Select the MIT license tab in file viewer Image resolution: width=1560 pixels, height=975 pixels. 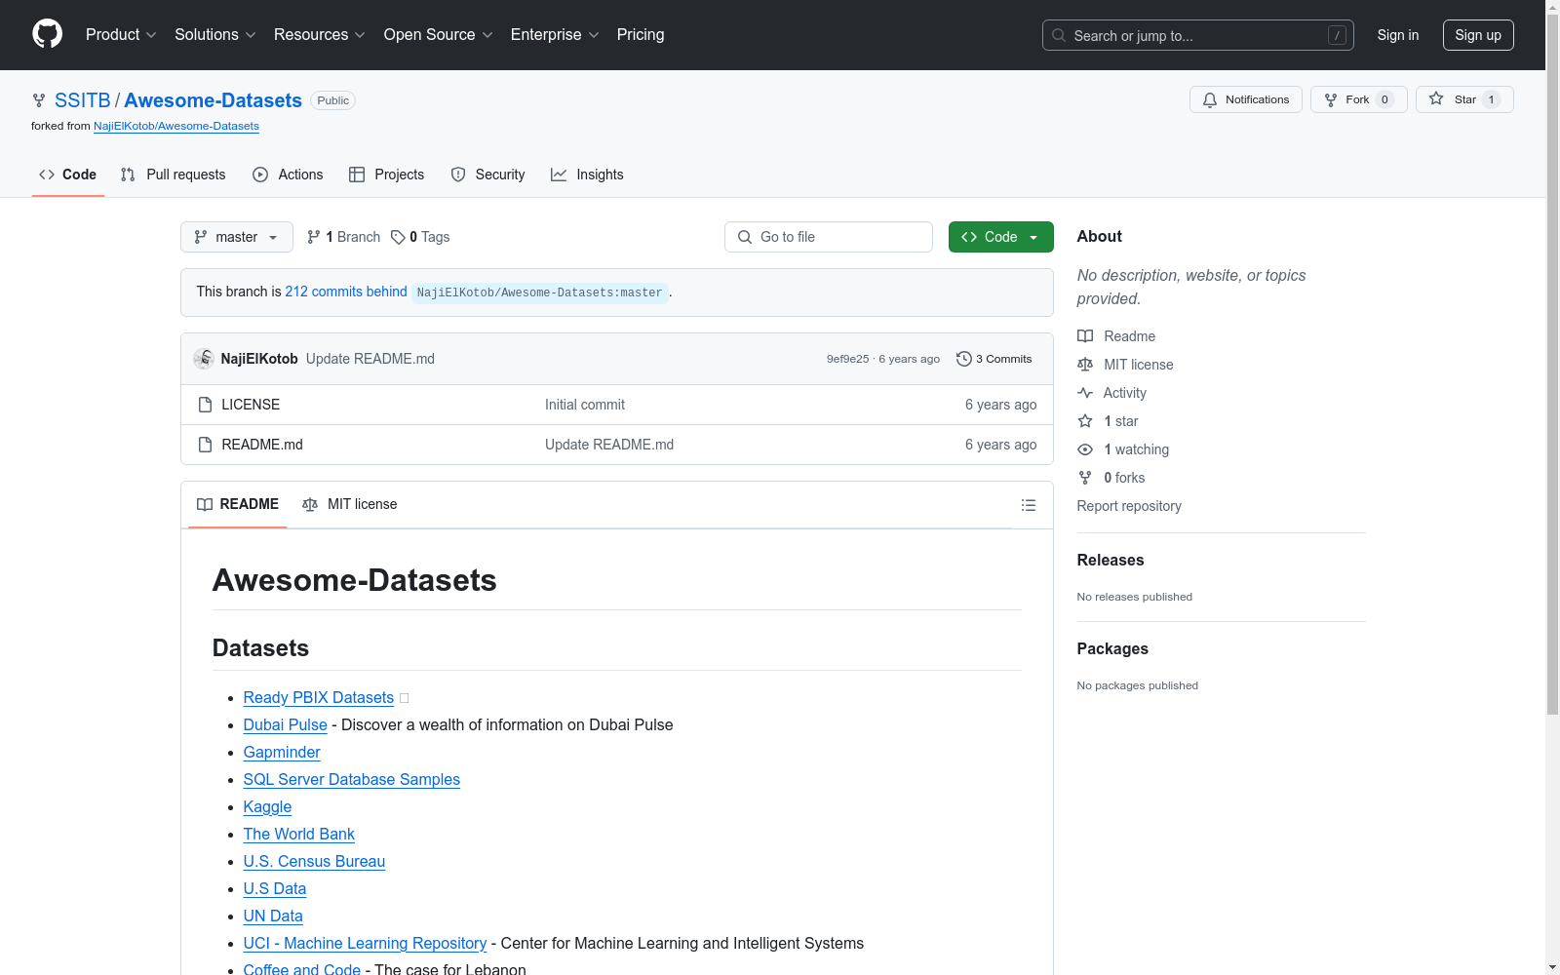[x=350, y=504]
